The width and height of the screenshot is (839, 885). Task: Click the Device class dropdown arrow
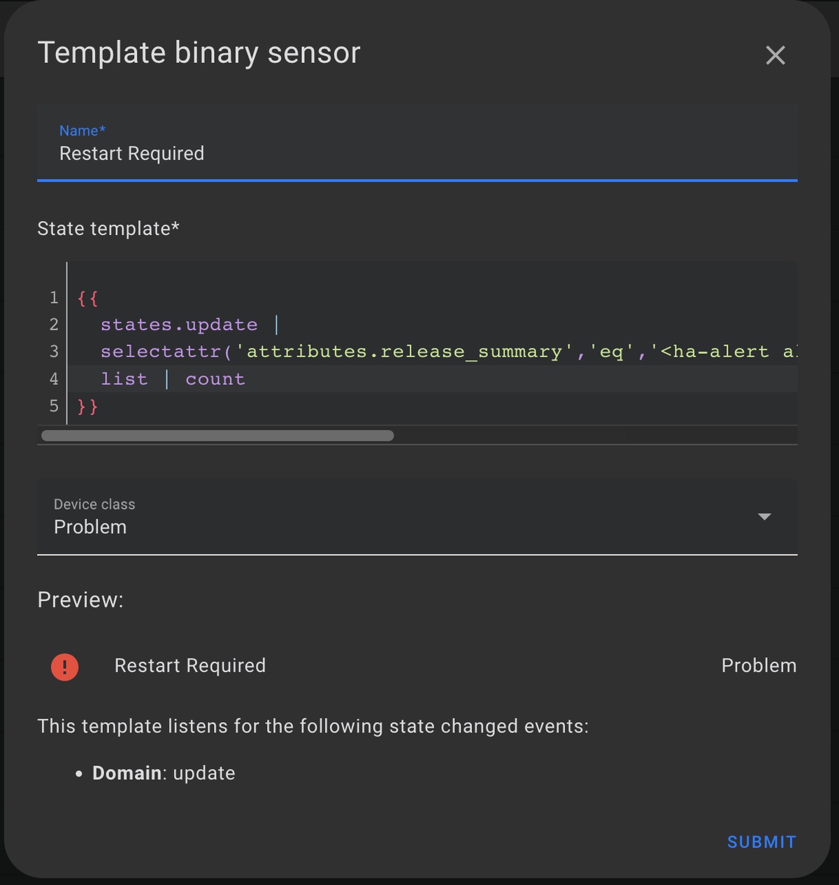[766, 516]
